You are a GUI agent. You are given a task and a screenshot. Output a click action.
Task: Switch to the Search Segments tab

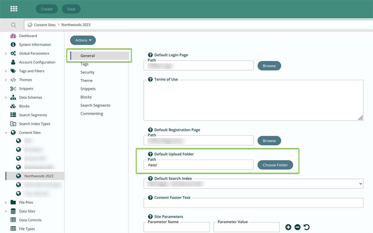coord(95,105)
